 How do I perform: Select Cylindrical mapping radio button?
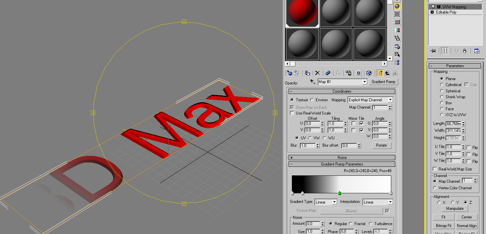pos(442,85)
